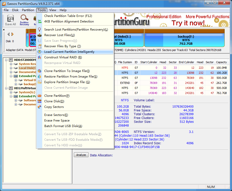Expand the Local Disk(C tree node

pyautogui.click(x=11, y=68)
